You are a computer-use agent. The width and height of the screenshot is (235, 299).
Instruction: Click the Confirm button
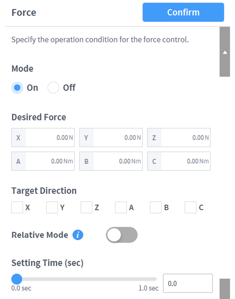[x=183, y=12]
